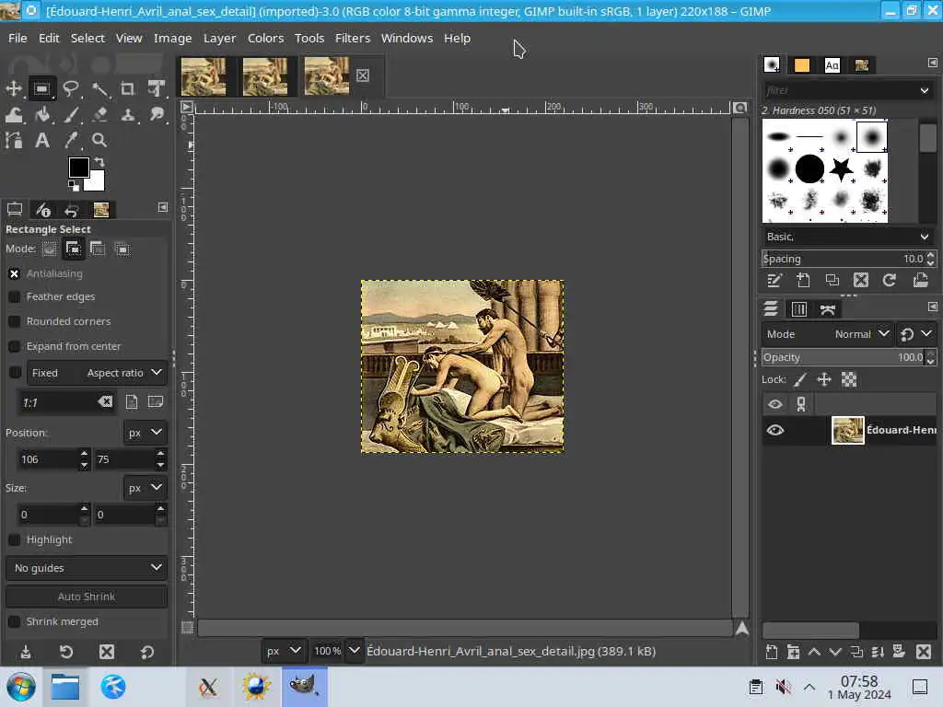
Task: Click the Auto Shrink button
Action: 87,597
